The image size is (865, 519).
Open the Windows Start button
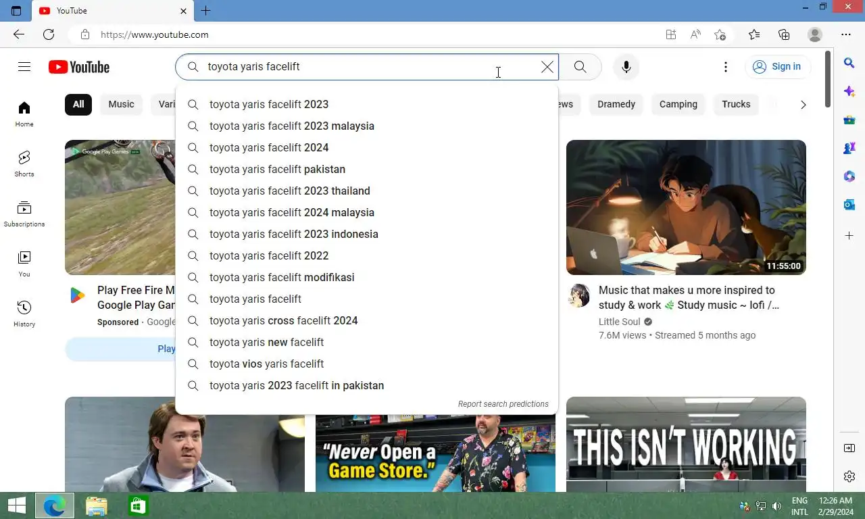tap(16, 505)
